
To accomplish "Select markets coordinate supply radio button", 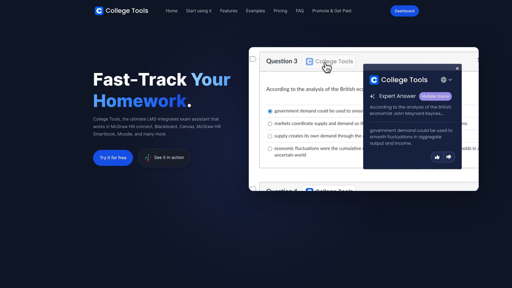I will (x=270, y=124).
